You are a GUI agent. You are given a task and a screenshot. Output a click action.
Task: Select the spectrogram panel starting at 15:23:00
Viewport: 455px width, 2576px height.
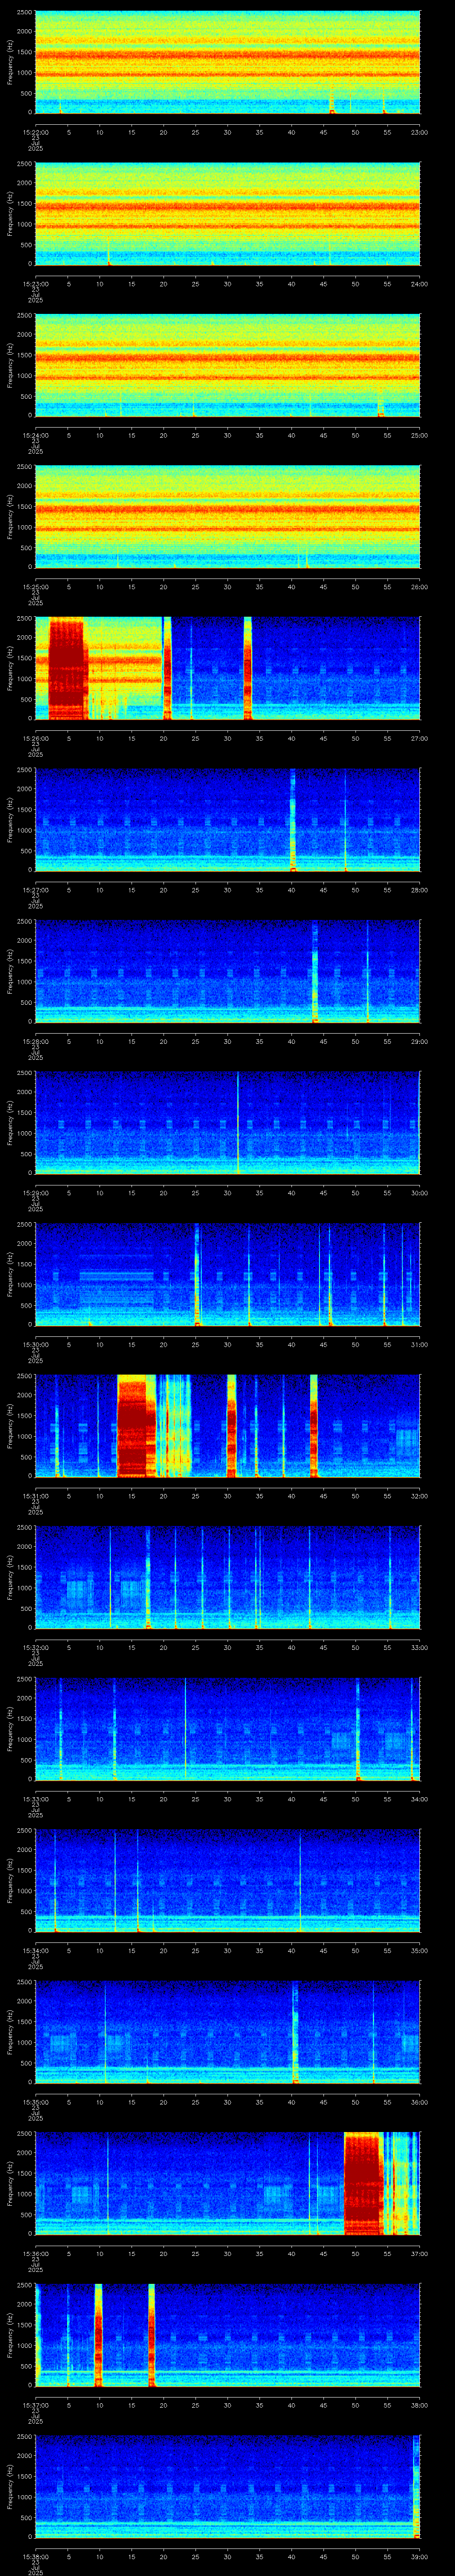click(227, 214)
